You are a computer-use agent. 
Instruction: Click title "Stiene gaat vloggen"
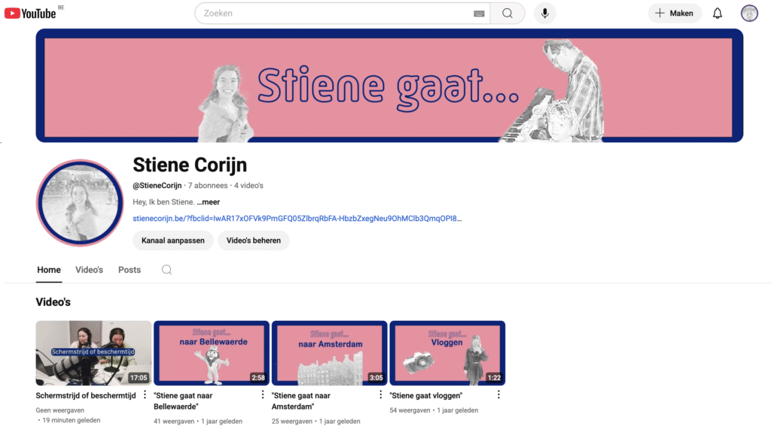pos(426,395)
